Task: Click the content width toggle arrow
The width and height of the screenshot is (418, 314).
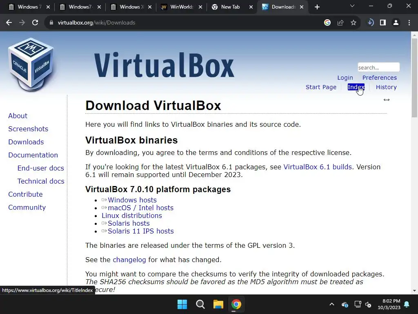Action: [x=387, y=100]
